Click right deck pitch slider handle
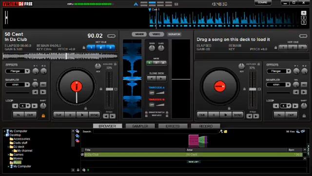The width and height of the screenshot is (312, 176). pyautogui.click(x=253, y=89)
